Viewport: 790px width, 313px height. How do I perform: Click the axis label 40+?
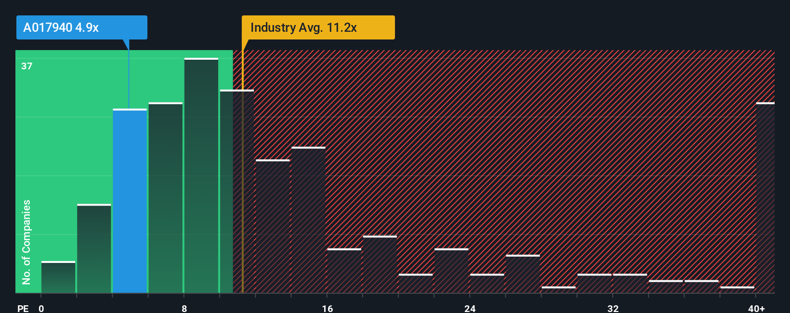point(756,308)
